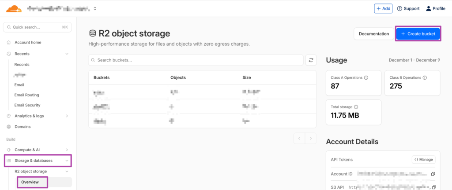
Task: Click the Buckets column header
Action: click(102, 77)
